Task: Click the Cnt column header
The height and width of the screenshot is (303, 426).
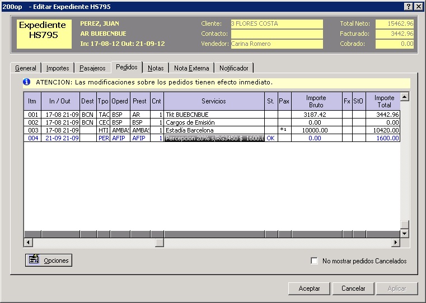Action: pos(157,101)
